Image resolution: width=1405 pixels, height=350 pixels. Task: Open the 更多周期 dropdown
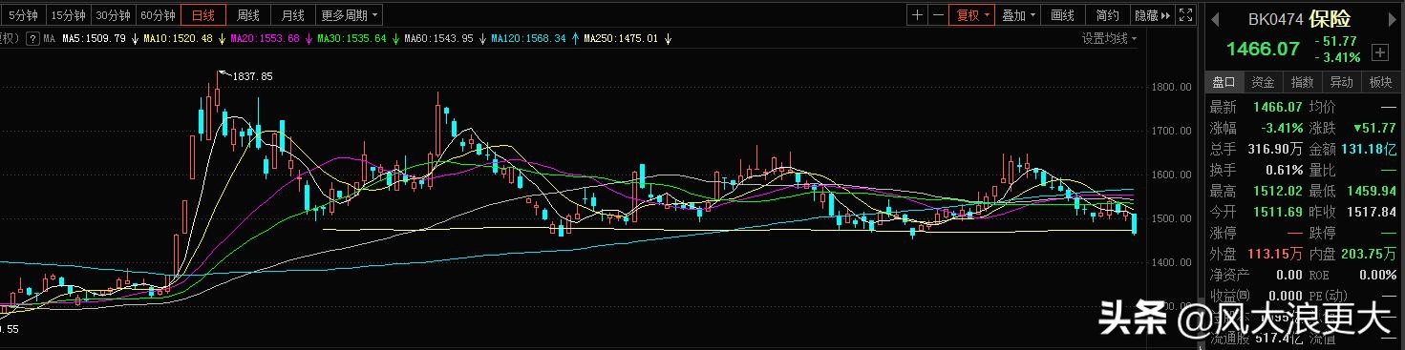coord(350,15)
